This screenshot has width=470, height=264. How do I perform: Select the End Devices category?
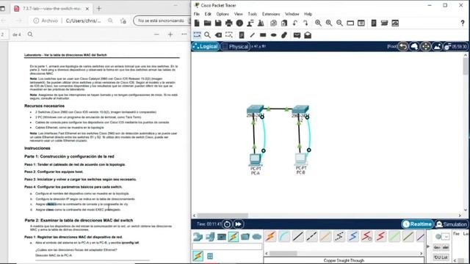210,237
